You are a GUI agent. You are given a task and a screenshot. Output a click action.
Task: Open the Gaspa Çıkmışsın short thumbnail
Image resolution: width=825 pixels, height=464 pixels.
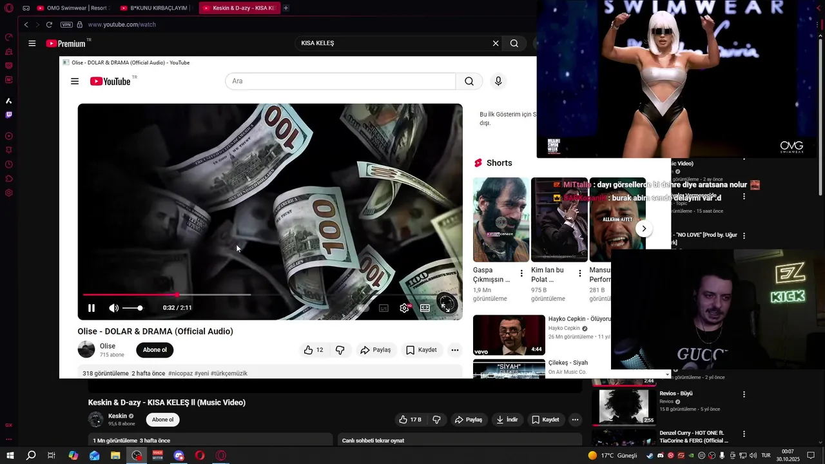tap(501, 220)
